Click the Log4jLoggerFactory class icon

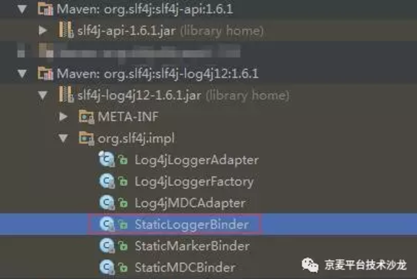pyautogui.click(x=107, y=181)
